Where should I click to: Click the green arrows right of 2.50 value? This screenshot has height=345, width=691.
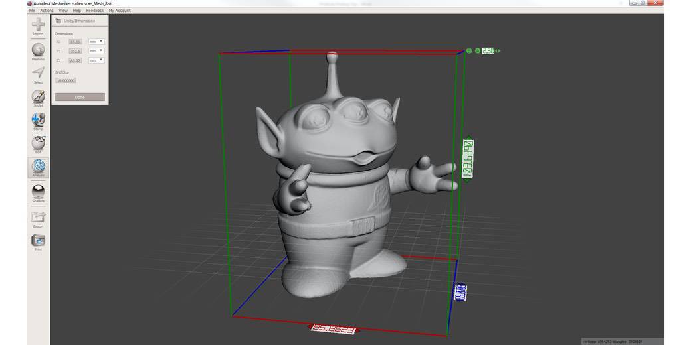pyautogui.click(x=498, y=50)
